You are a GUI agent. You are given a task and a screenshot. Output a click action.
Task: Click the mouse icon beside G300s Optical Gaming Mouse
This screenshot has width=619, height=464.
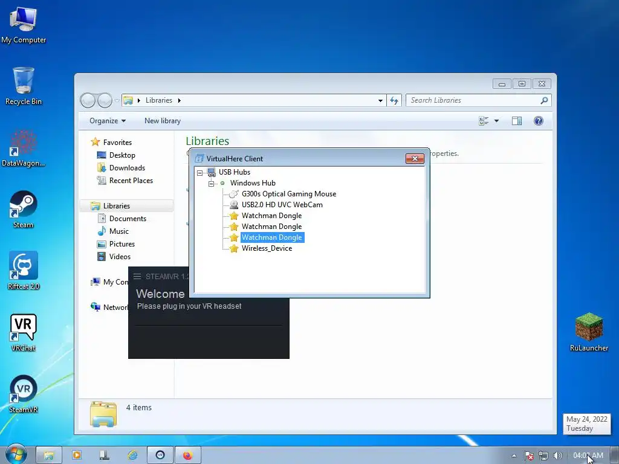(x=234, y=194)
